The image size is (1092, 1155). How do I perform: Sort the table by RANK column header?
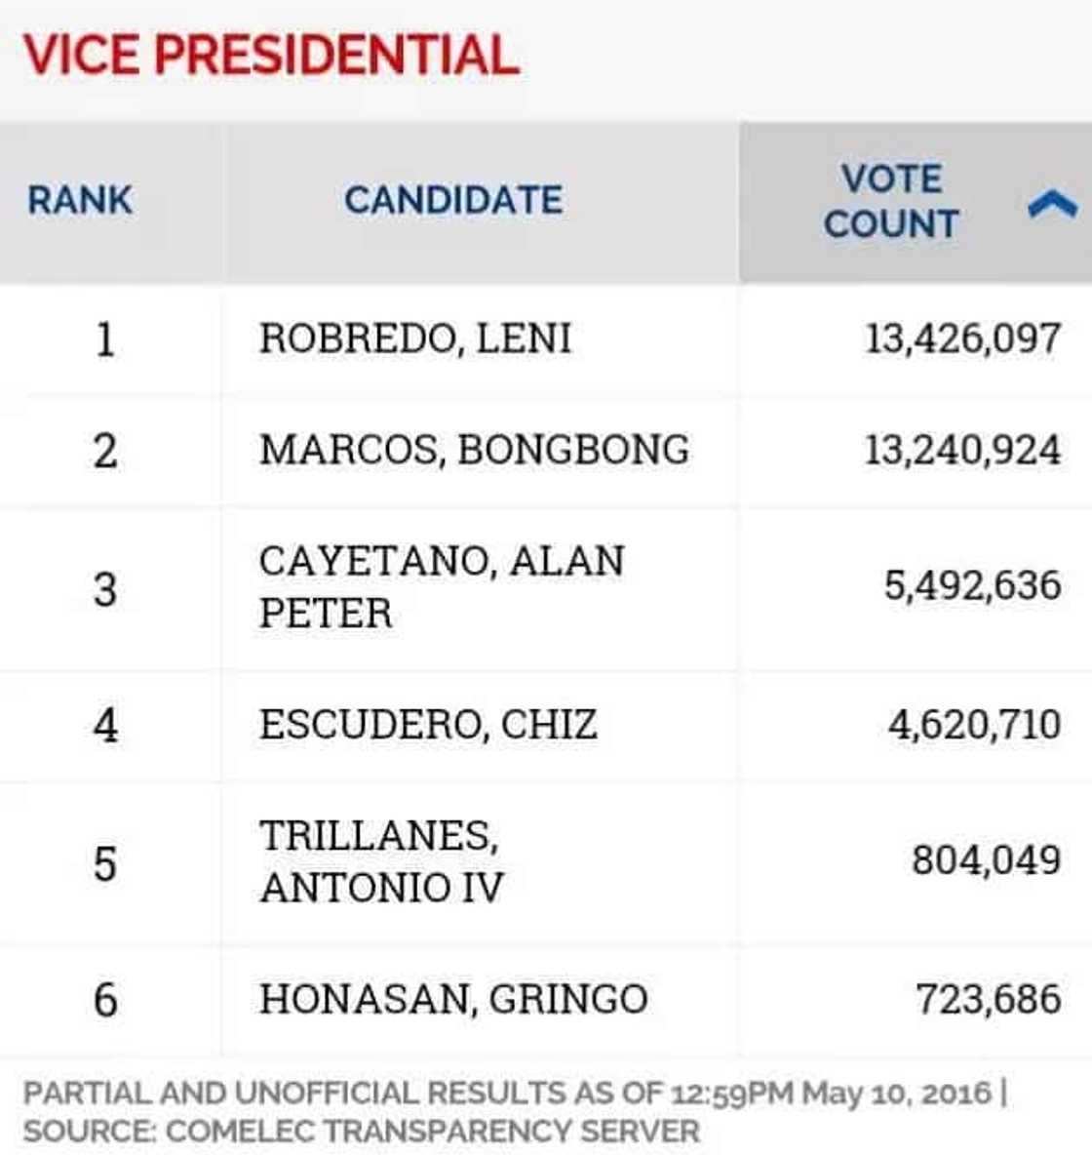[79, 201]
